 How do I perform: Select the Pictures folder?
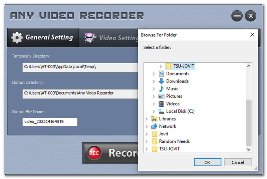(x=174, y=96)
